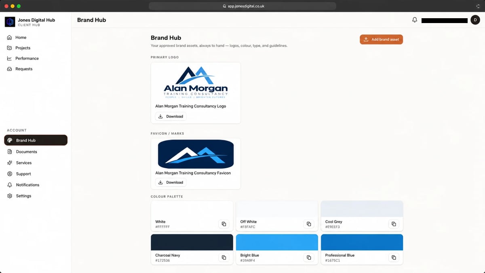This screenshot has height=273, width=485.
Task: Select Brand Hub in the sidebar
Action: [36, 140]
